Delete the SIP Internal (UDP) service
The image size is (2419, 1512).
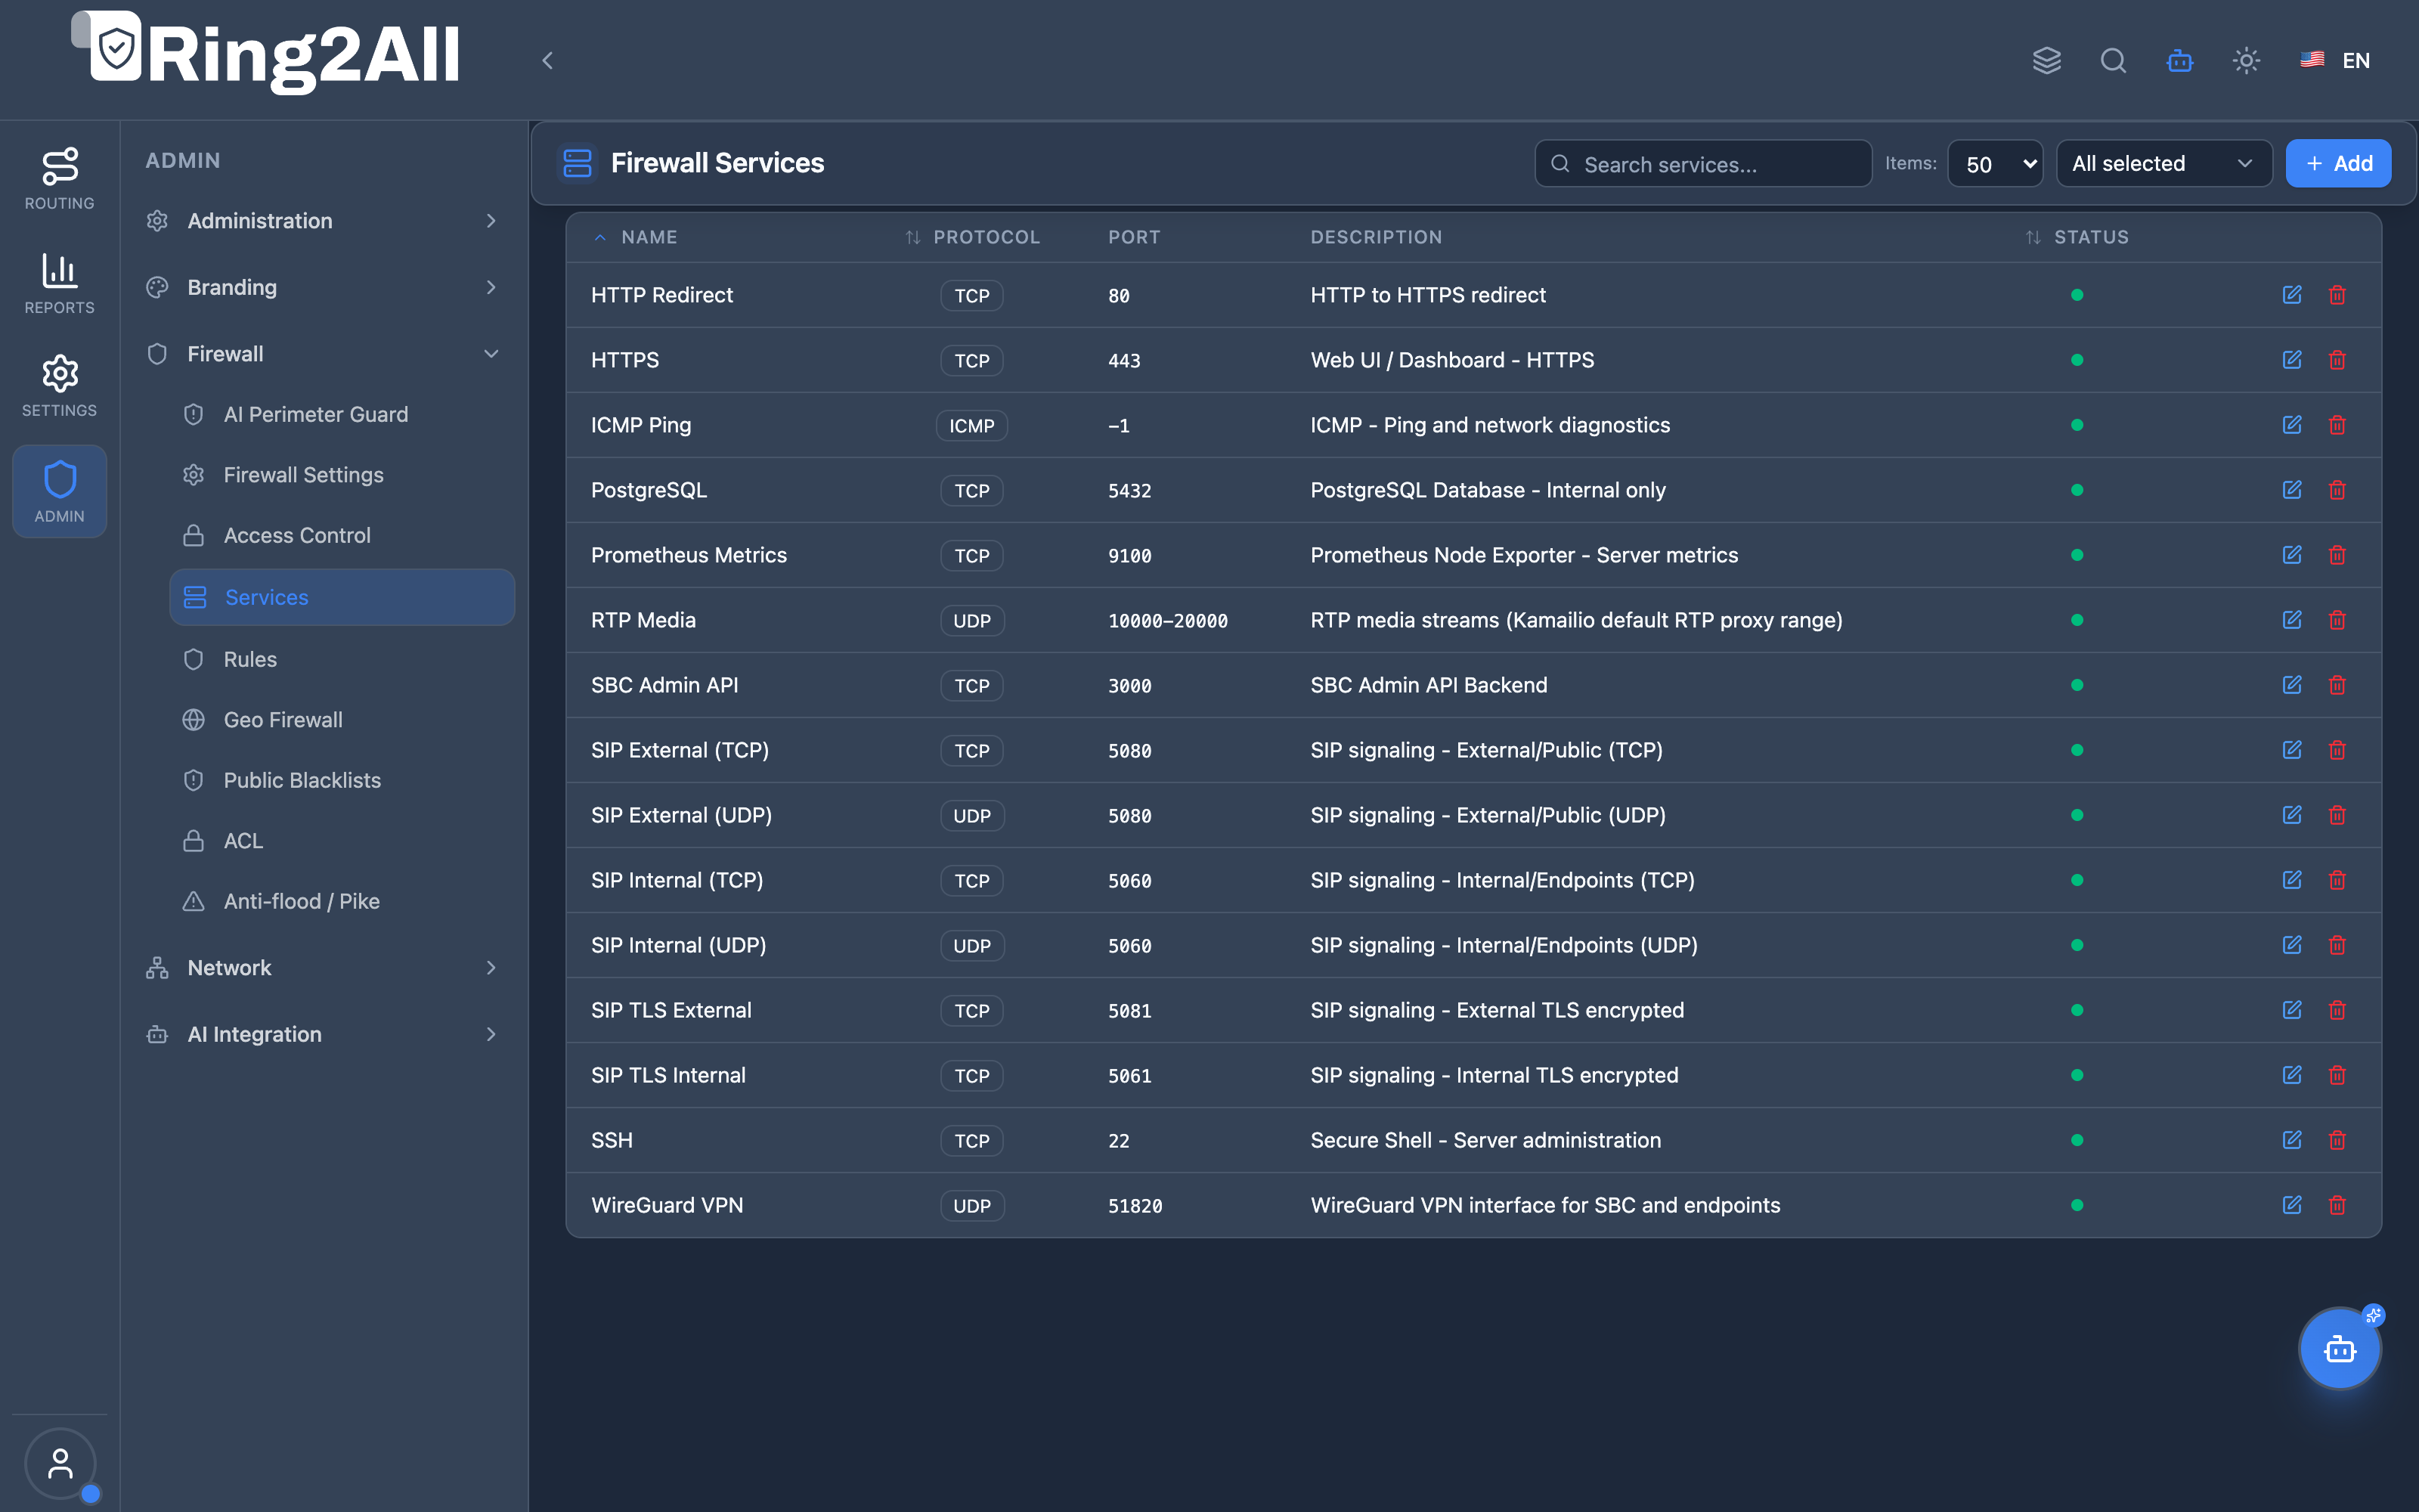tap(2337, 945)
